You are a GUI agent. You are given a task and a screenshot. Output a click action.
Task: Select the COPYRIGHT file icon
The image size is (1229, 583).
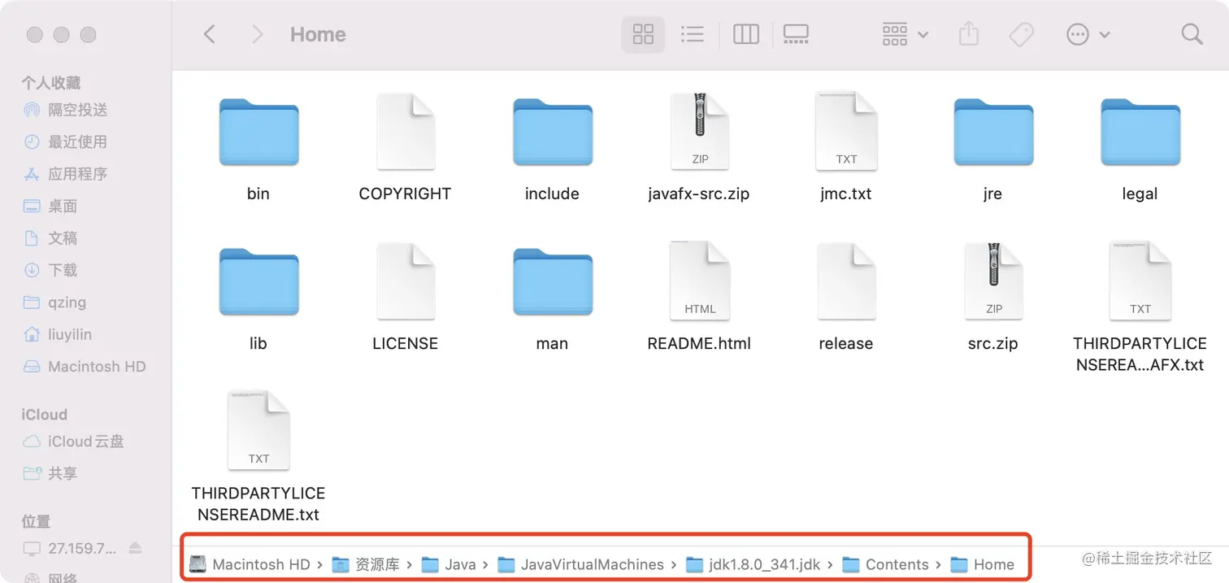(x=406, y=132)
